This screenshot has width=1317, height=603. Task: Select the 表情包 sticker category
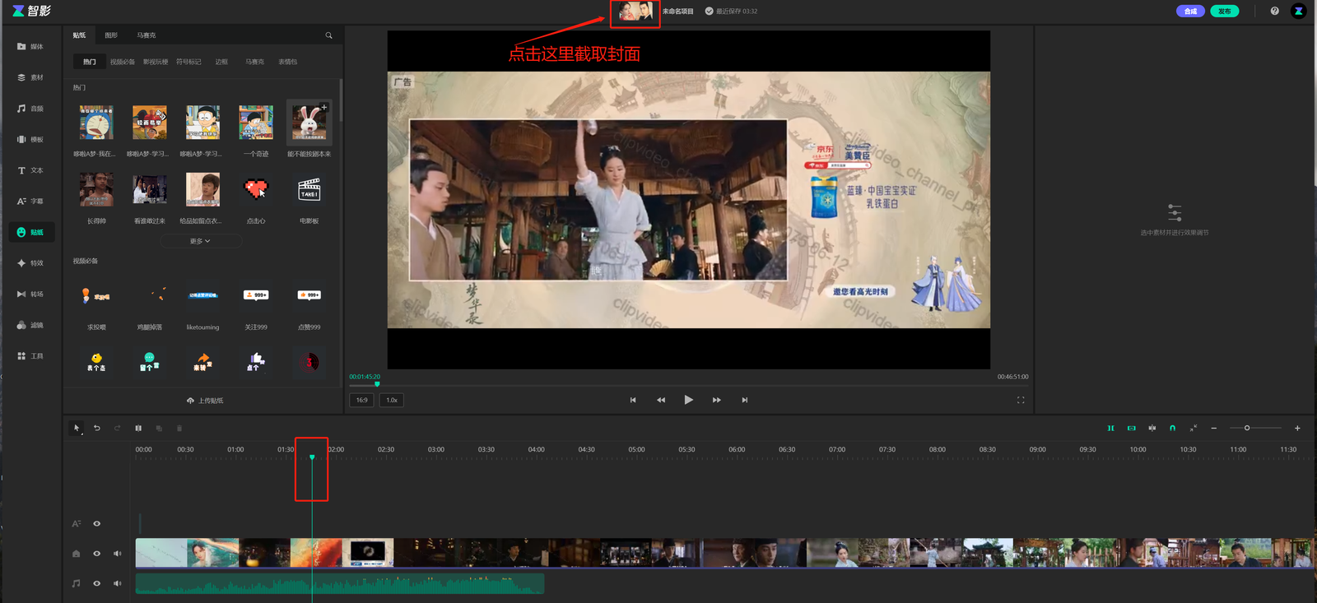coord(288,62)
